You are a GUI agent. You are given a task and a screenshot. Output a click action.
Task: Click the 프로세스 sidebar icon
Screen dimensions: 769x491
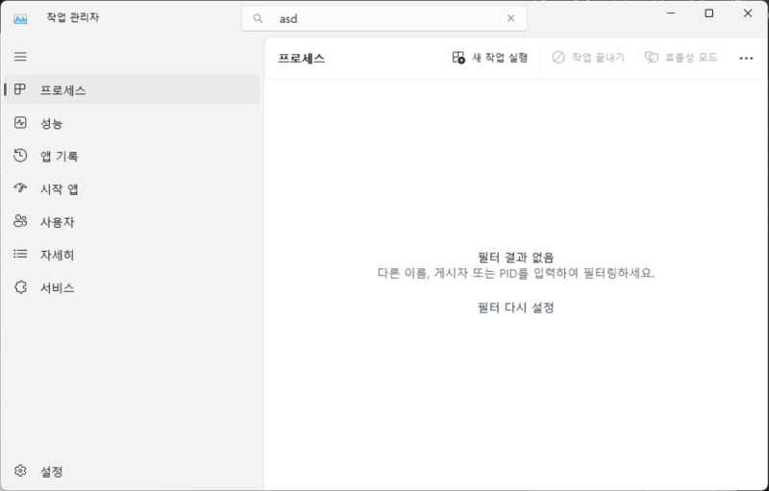[20, 89]
